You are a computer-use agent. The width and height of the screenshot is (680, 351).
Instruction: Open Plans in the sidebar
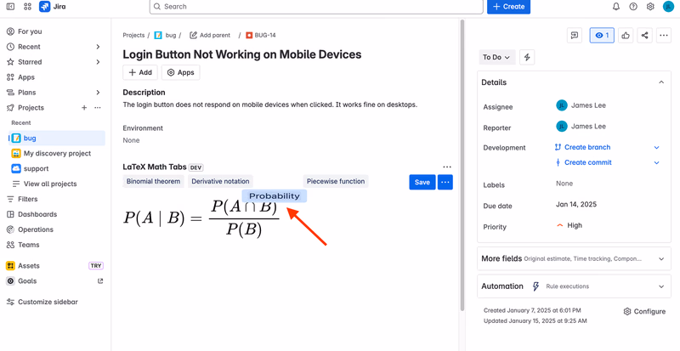pyautogui.click(x=27, y=93)
